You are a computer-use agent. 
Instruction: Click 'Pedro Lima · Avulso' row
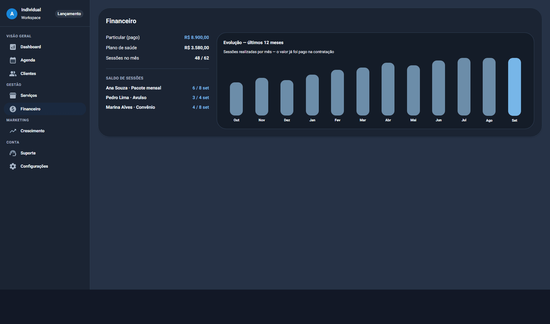click(x=157, y=97)
